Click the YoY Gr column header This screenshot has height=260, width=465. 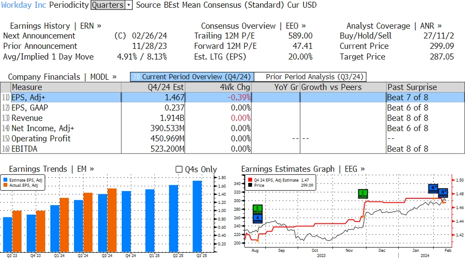pyautogui.click(x=276, y=87)
